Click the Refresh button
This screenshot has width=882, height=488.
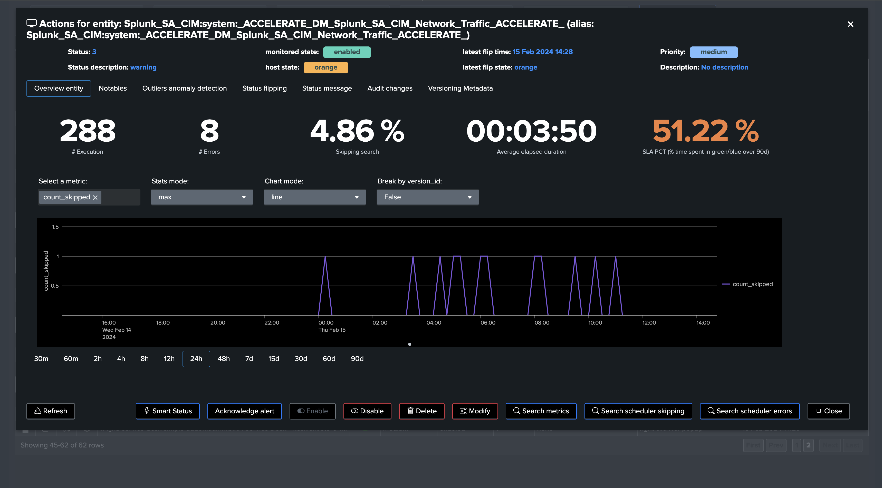pos(50,411)
